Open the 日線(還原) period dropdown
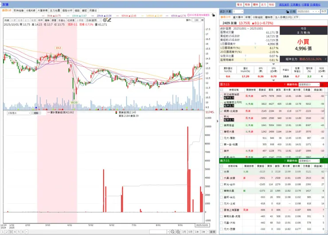 [x=94, y=20]
